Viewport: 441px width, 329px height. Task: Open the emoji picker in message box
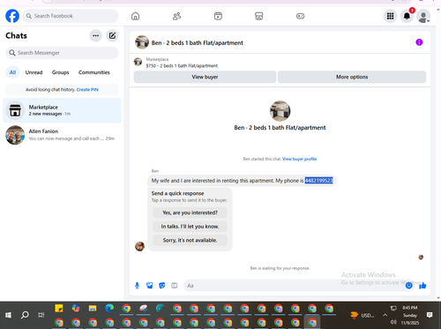pos(408,286)
